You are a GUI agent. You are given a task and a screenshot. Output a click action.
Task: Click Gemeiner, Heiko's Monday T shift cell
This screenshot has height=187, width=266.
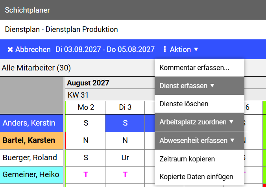click(86, 175)
